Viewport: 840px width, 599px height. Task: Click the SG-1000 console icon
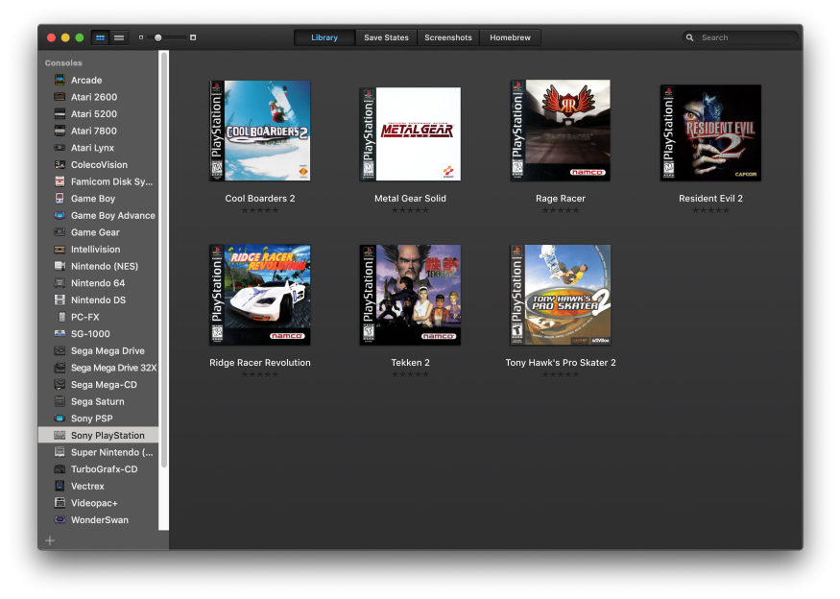click(x=60, y=333)
